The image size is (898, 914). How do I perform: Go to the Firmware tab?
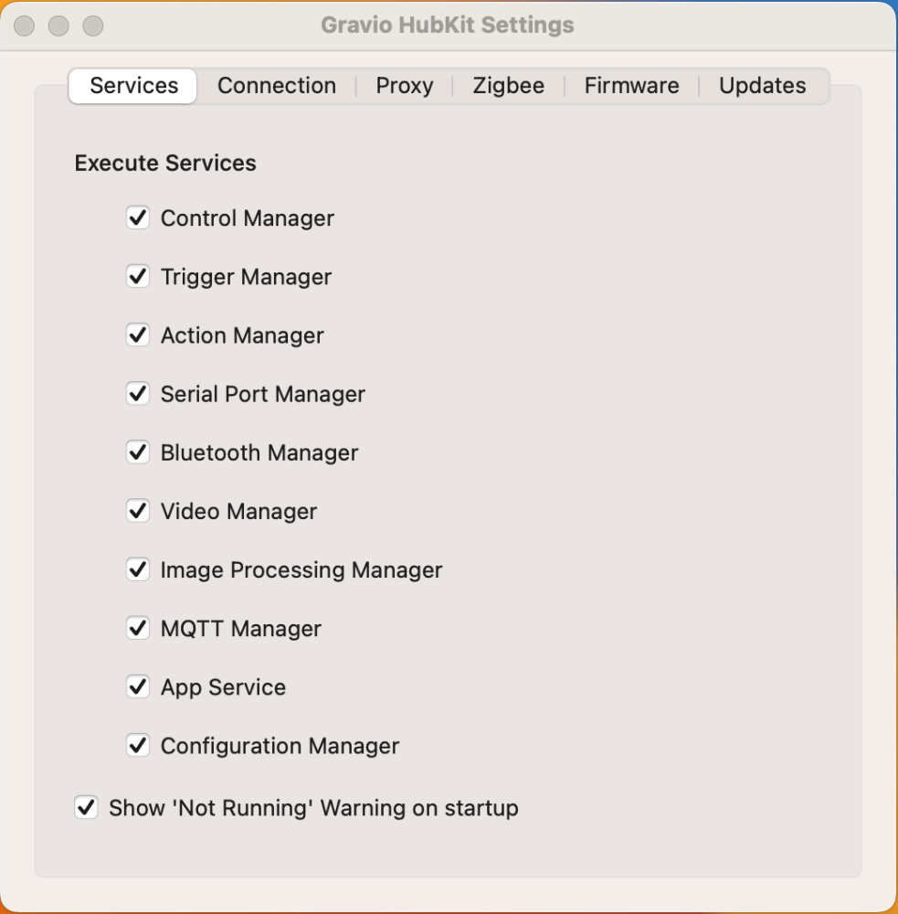(x=631, y=86)
